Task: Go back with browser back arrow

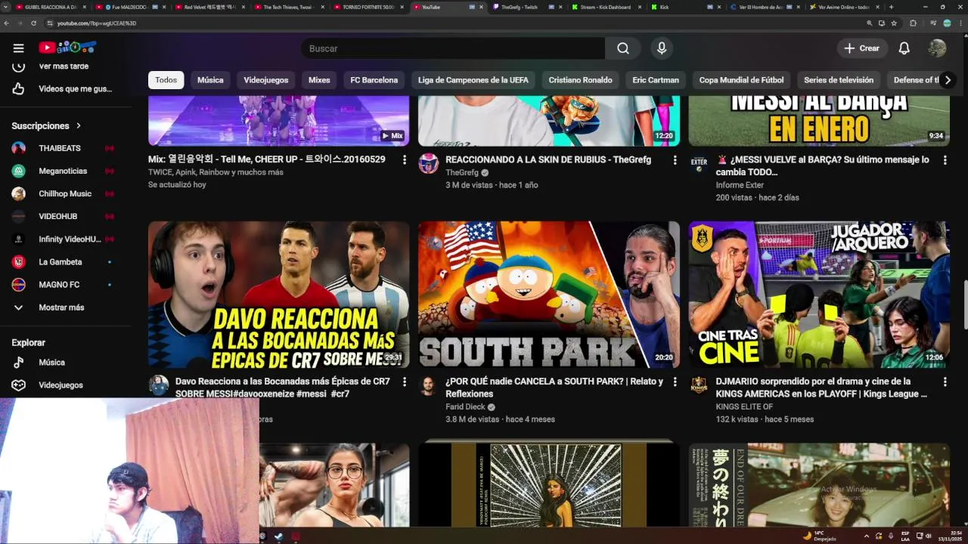Action: click(7, 23)
